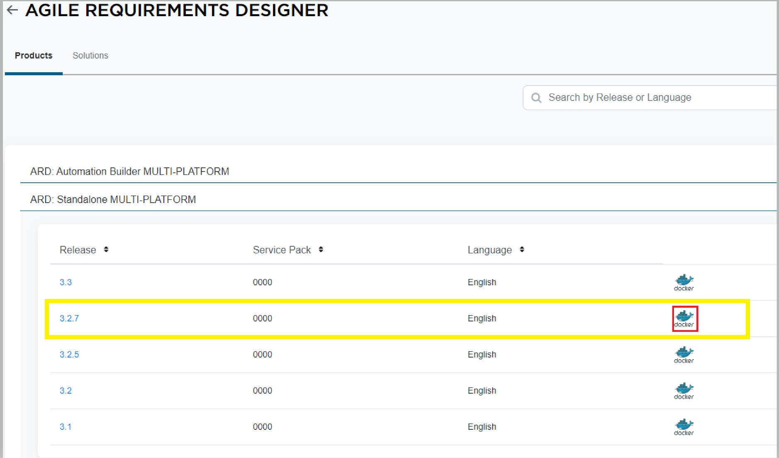Viewport: 779px width, 458px height.
Task: Click the back arrow beside the page title
Action: (12, 10)
